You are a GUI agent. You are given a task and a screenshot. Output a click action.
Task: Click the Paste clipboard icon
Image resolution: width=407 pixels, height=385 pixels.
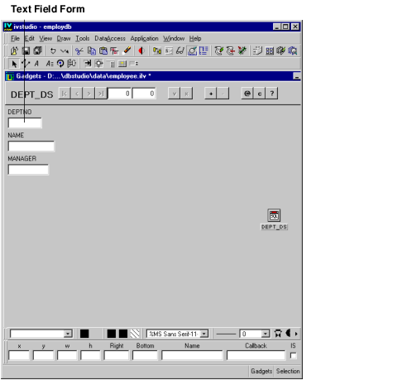pos(103,51)
